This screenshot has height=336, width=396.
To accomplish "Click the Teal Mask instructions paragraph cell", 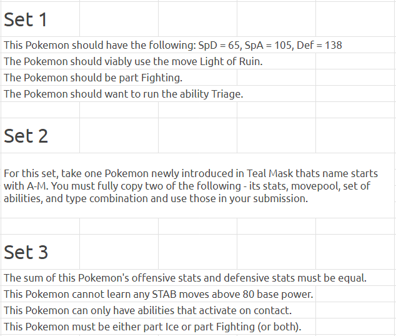I will pos(198,185).
